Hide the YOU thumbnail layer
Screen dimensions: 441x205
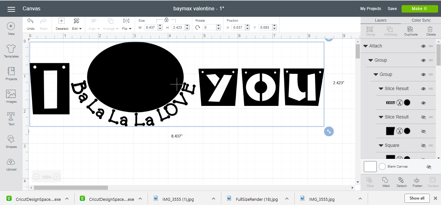click(423, 103)
